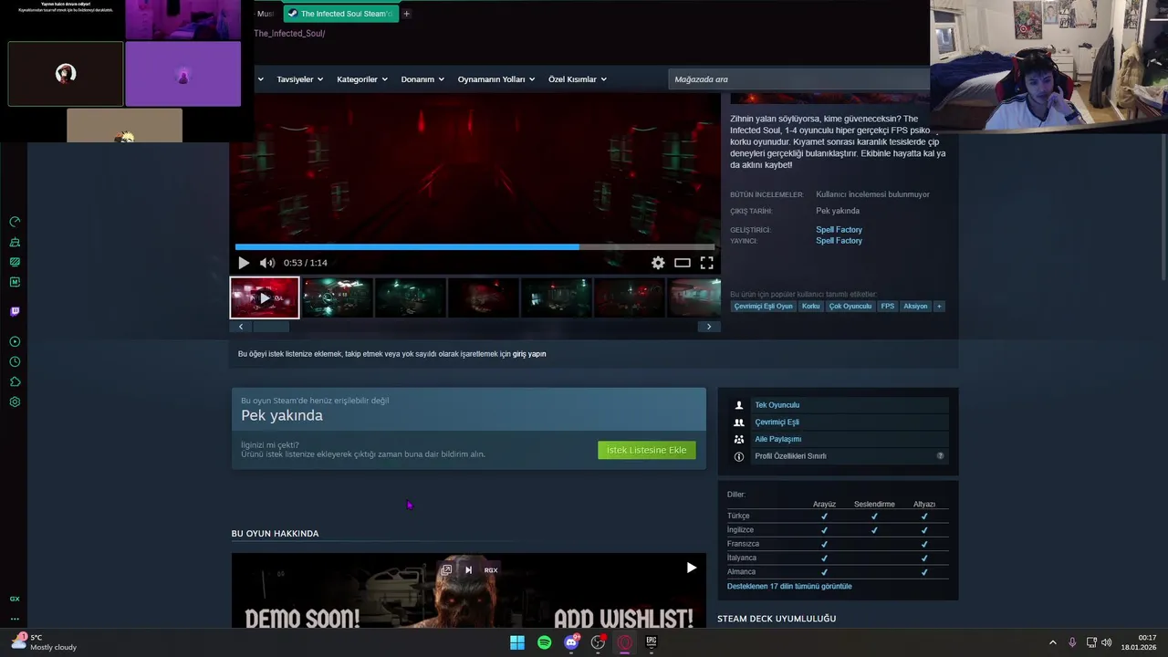Mute the trailer volume

267,263
